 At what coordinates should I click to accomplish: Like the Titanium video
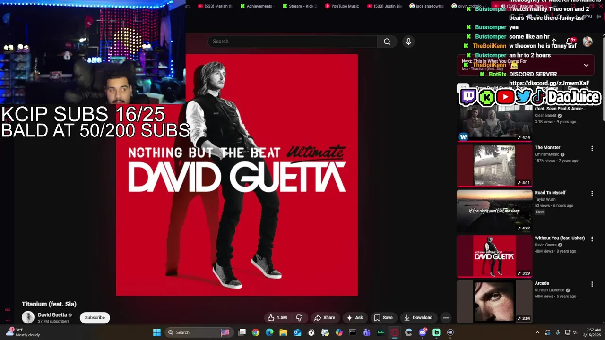(277, 318)
